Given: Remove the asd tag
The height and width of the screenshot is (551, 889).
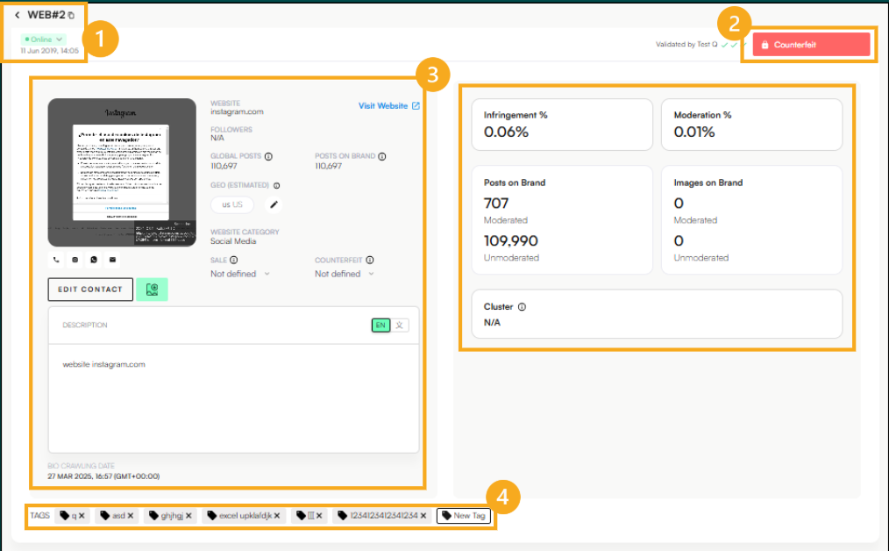Looking at the screenshot, I should (x=131, y=516).
